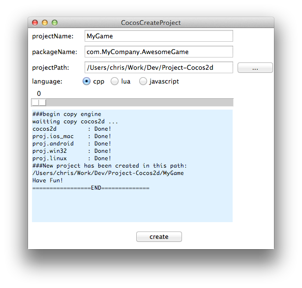Click the 'packageName:' label

[55, 52]
